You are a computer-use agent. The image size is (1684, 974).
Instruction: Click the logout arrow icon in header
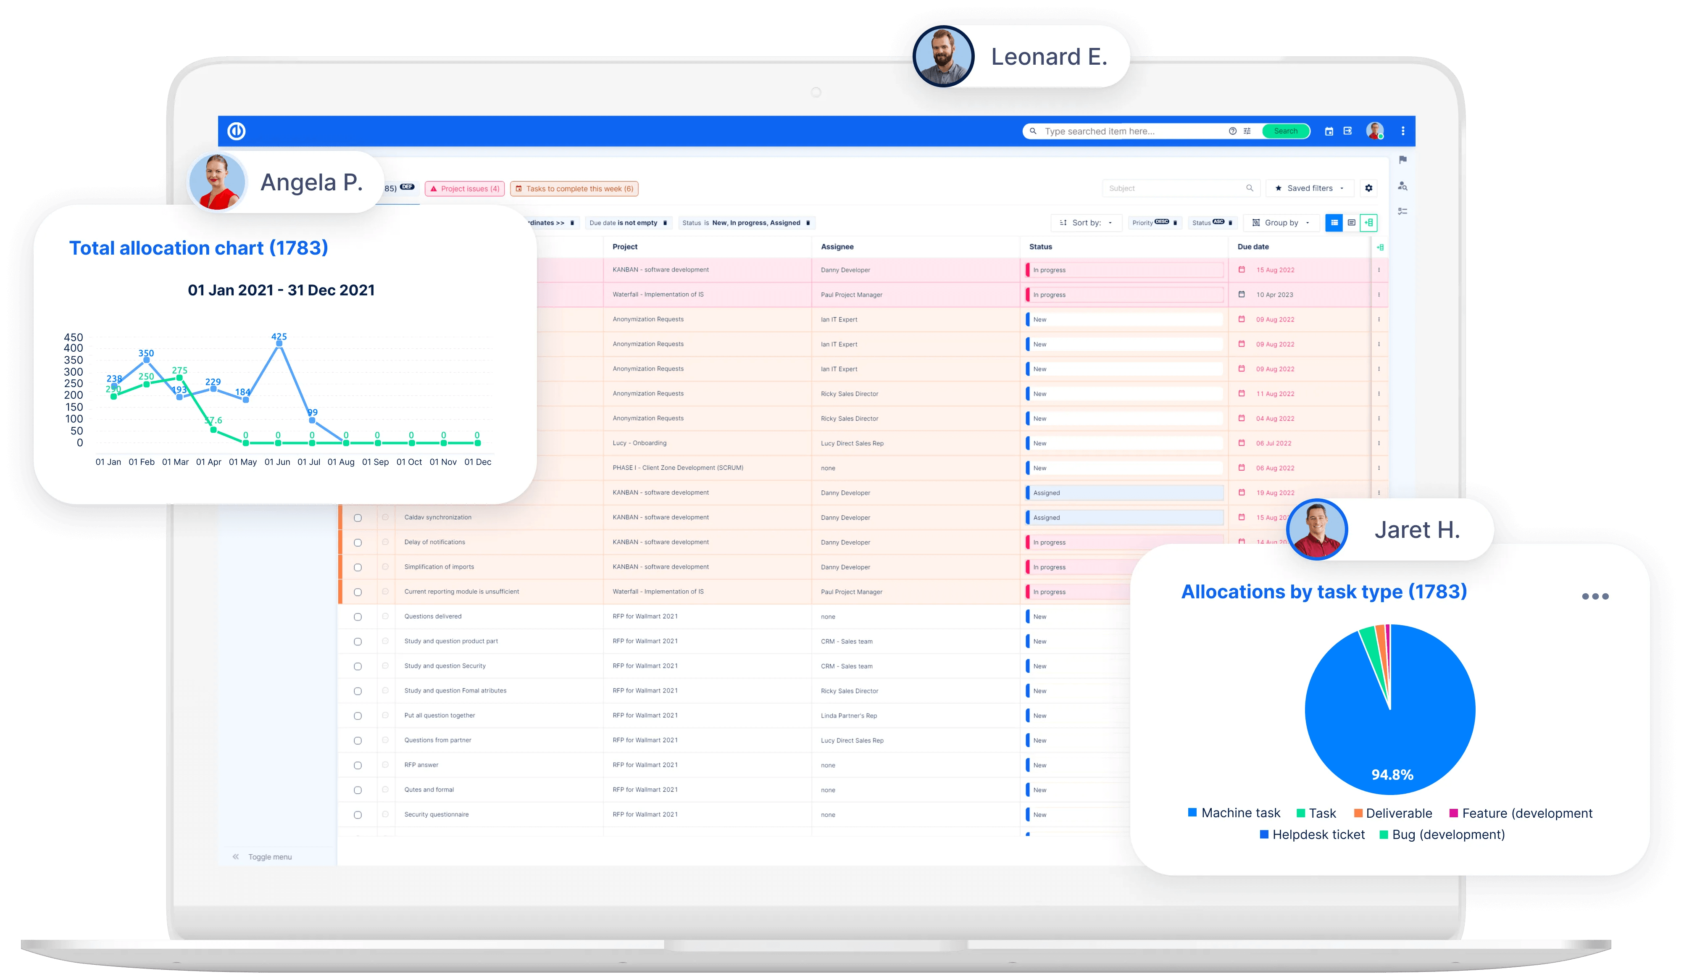pyautogui.click(x=1348, y=131)
